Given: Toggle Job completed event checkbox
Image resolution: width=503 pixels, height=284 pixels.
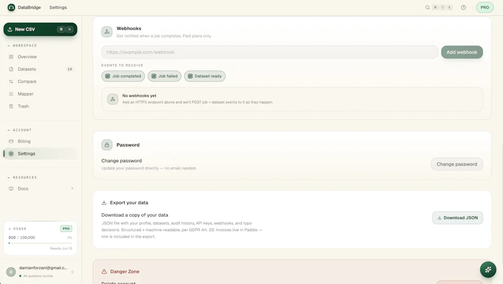Looking at the screenshot, I should point(108,76).
